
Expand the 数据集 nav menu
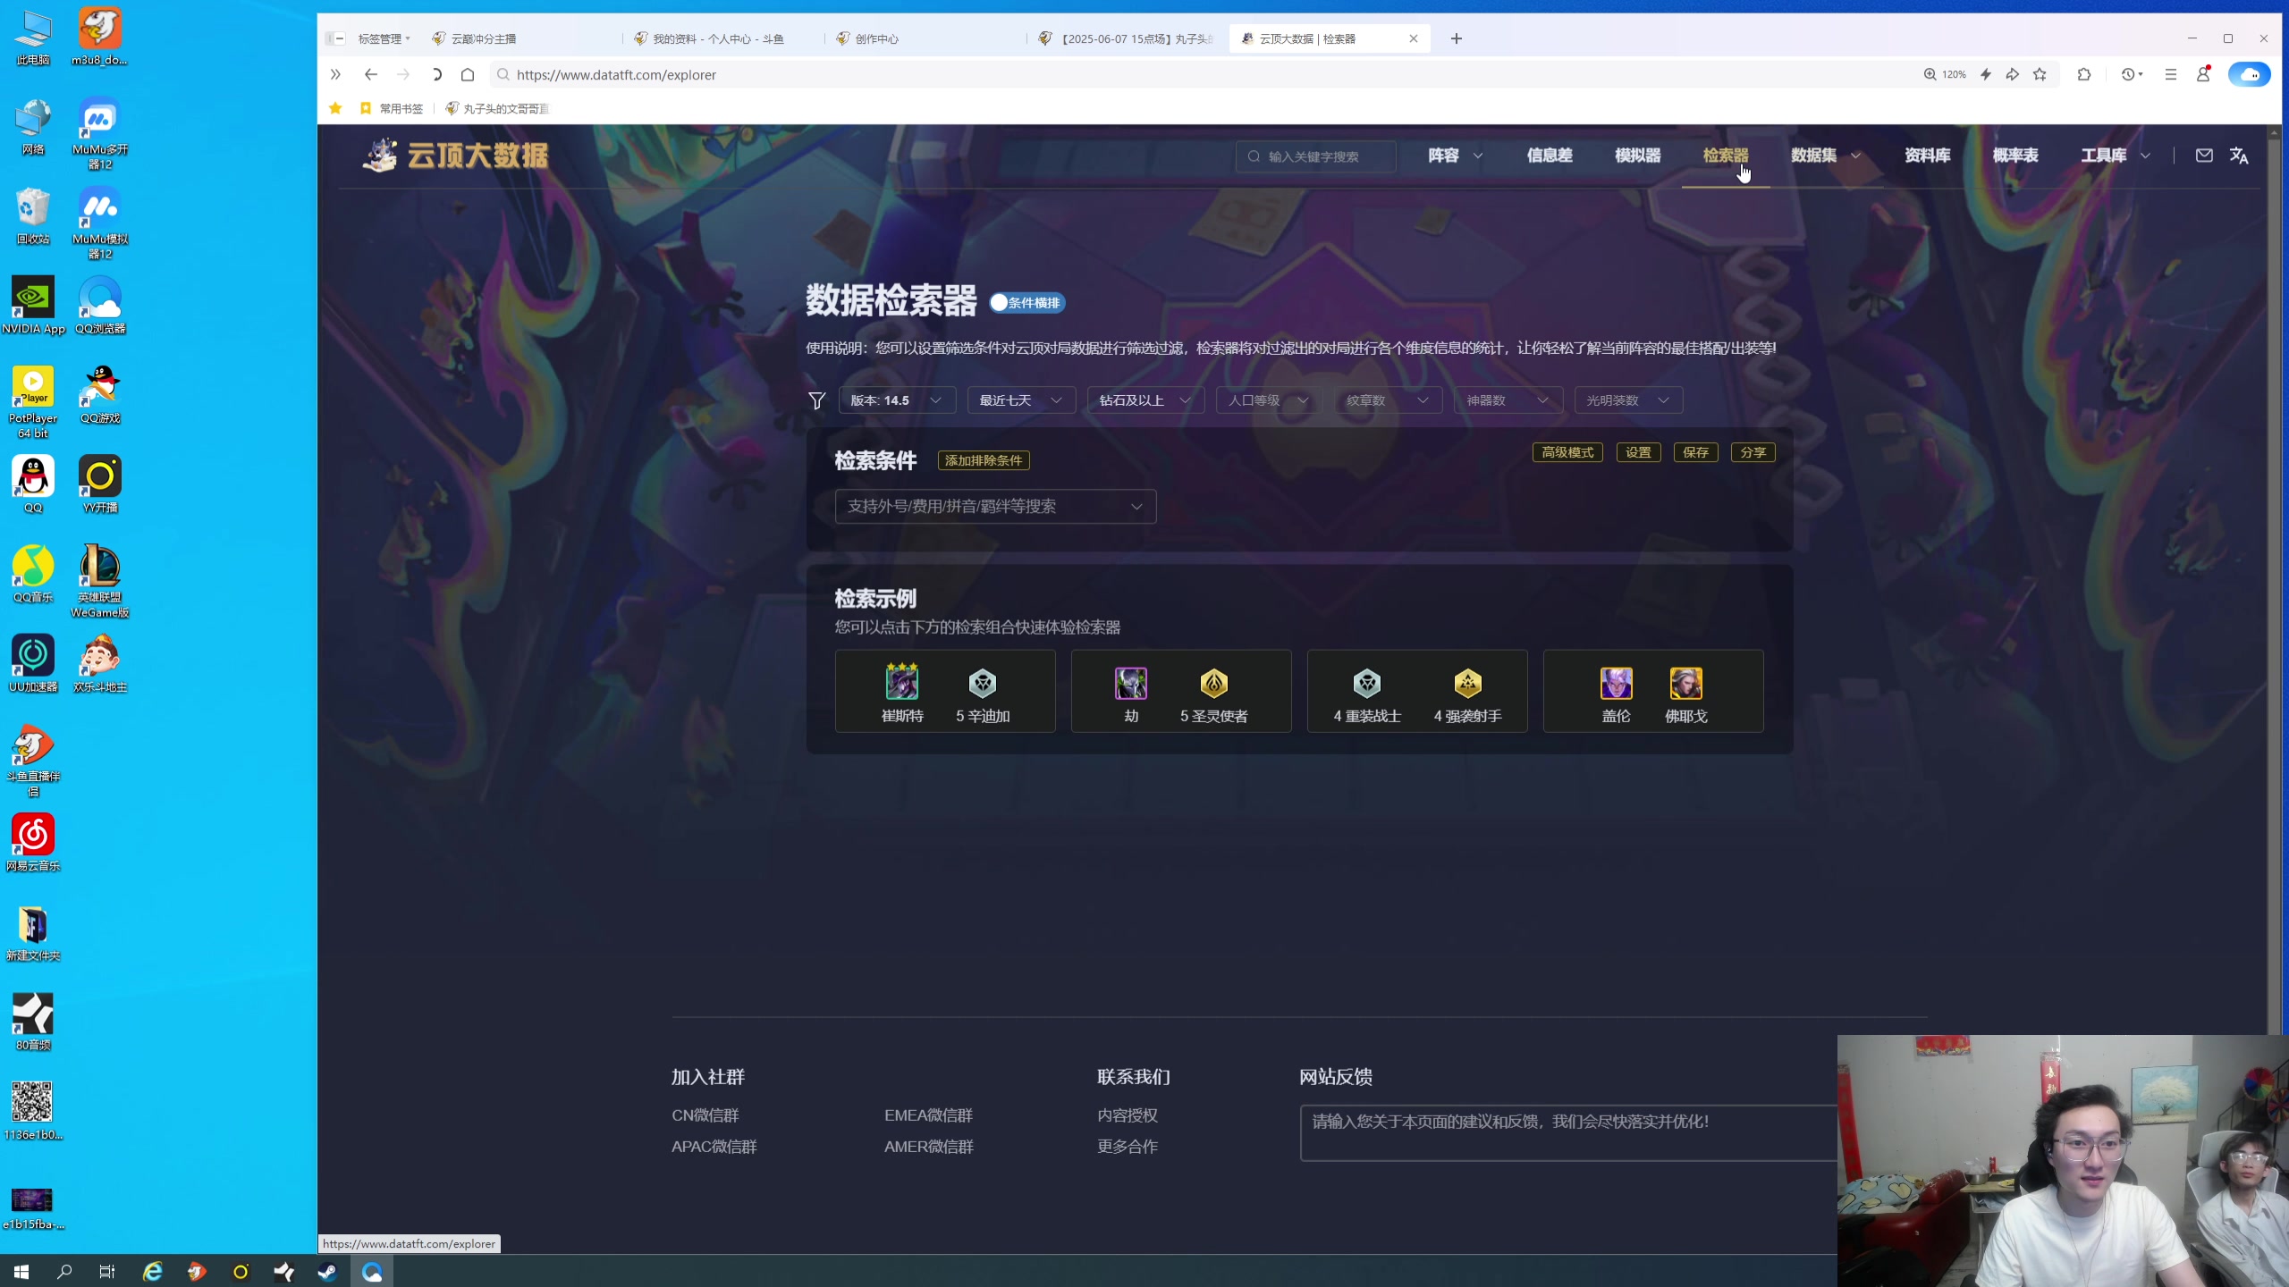[1826, 156]
